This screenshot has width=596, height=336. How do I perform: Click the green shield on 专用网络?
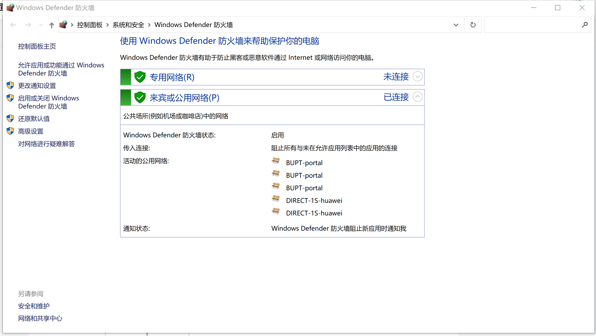(140, 77)
